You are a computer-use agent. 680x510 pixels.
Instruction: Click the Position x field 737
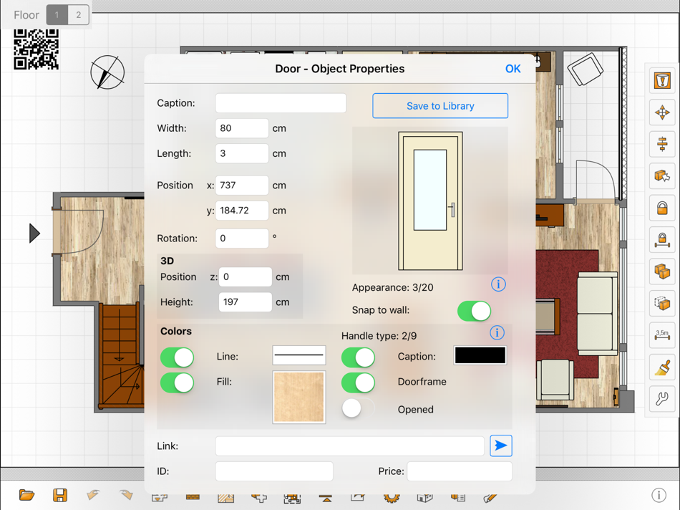pyautogui.click(x=242, y=186)
